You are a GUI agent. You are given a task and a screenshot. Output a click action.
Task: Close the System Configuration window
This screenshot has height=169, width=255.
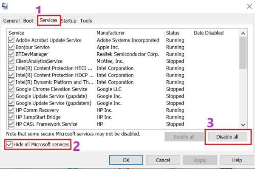coord(249,6)
